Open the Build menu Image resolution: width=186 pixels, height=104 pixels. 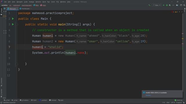click(x=44, y=2)
